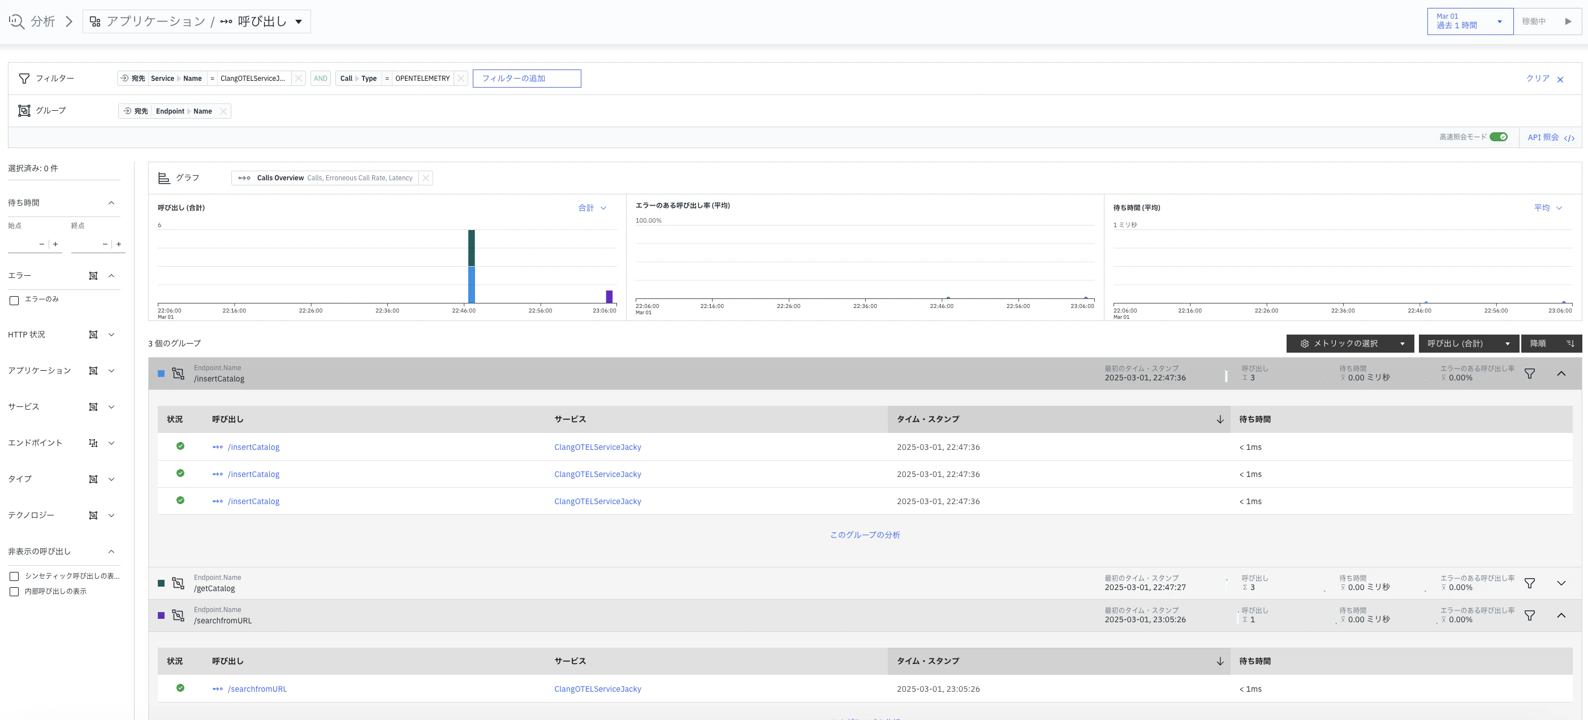
Task: Open the このグループの分析 link
Action: click(864, 535)
